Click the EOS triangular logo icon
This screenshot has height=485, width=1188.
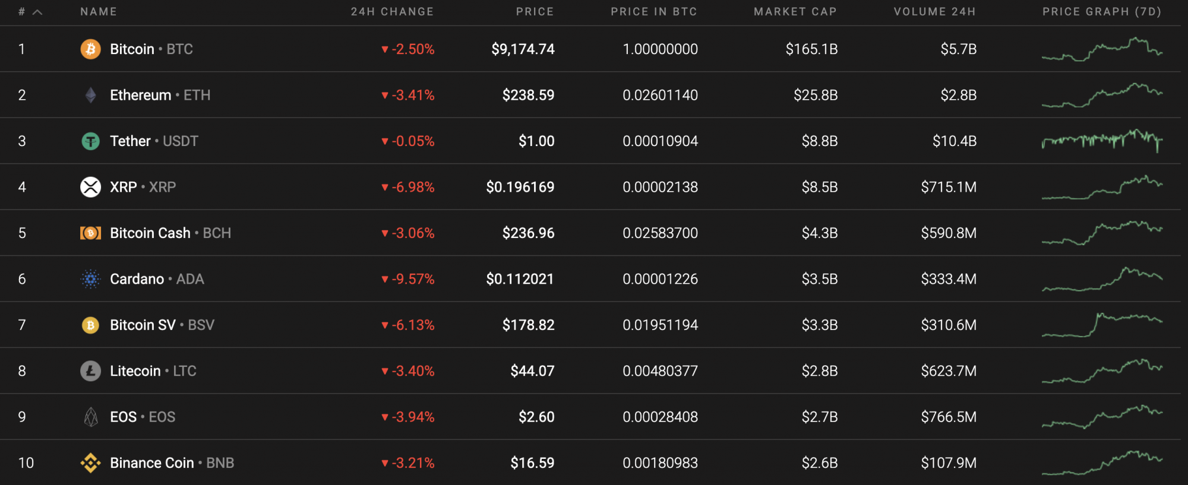coord(90,417)
